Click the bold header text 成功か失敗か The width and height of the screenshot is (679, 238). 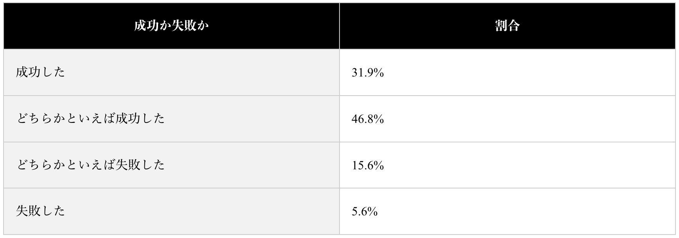[171, 26]
